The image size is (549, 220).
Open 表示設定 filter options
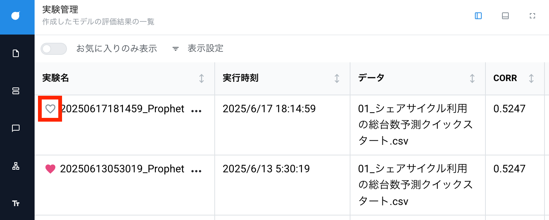pyautogui.click(x=198, y=48)
